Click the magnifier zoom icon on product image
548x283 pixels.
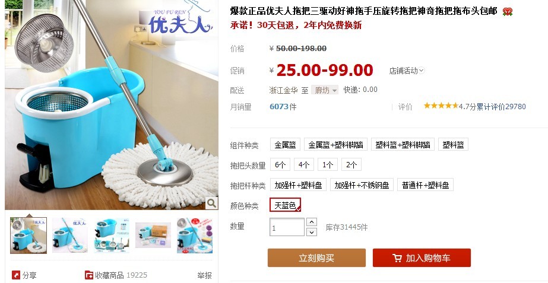[211, 203]
